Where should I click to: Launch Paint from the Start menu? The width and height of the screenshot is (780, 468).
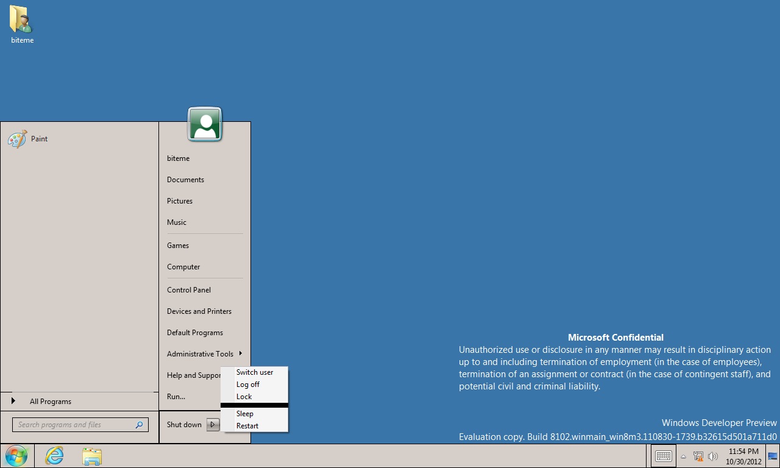(28, 139)
